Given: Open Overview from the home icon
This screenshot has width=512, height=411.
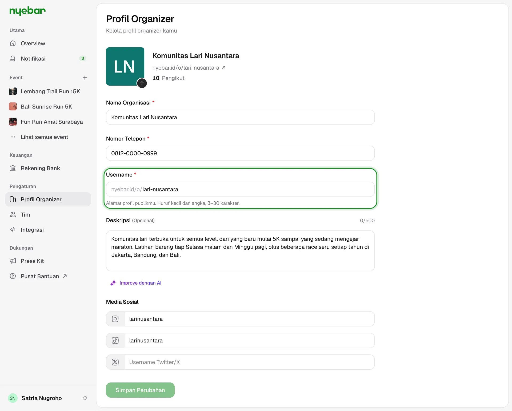Looking at the screenshot, I should click(x=13, y=43).
